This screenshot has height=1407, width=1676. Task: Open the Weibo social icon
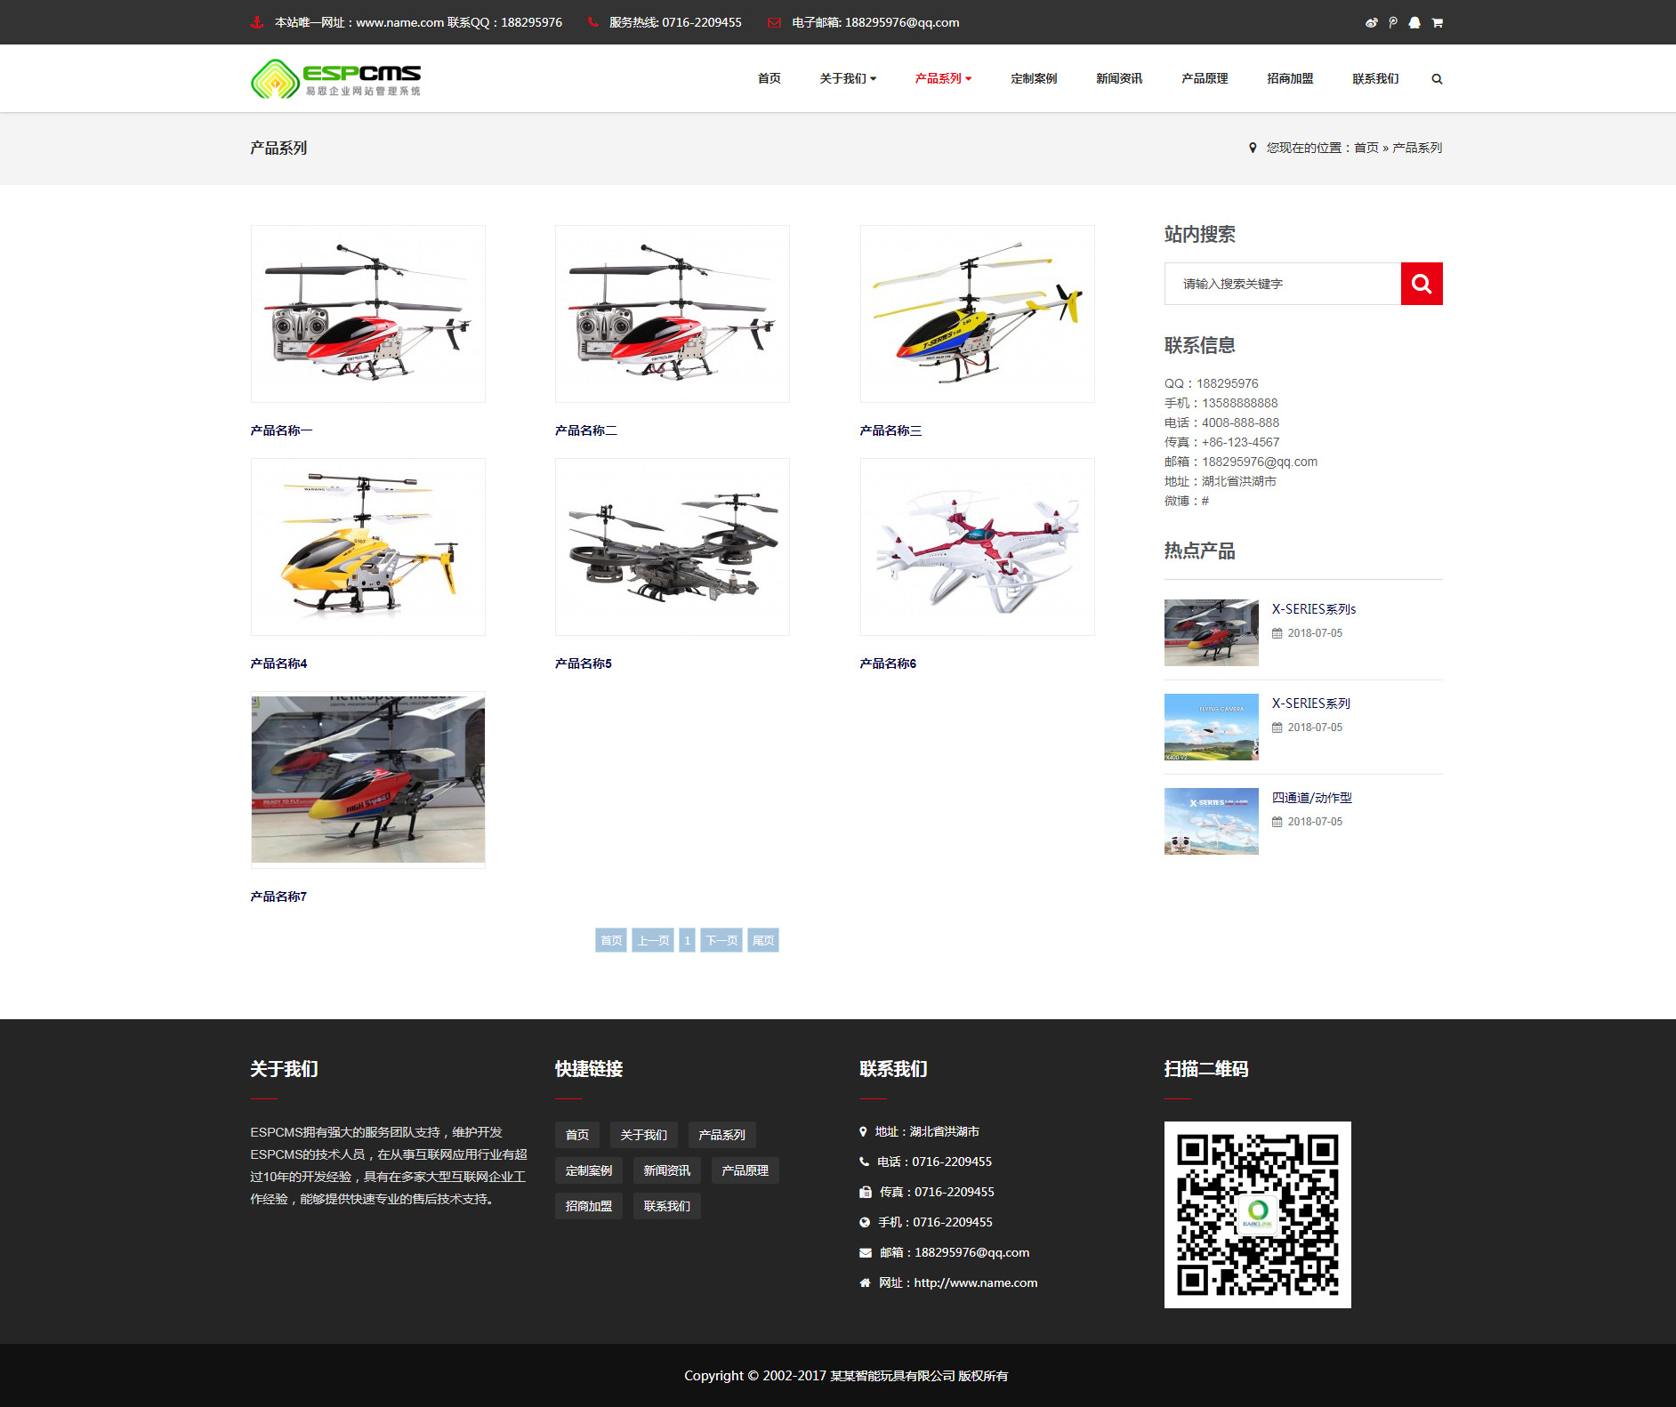pos(1371,23)
